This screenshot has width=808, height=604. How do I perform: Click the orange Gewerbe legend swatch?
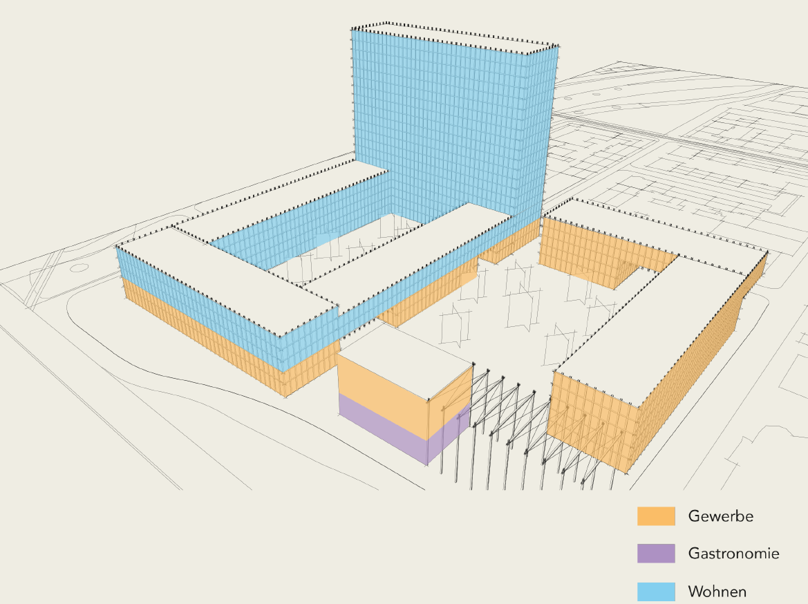656,516
